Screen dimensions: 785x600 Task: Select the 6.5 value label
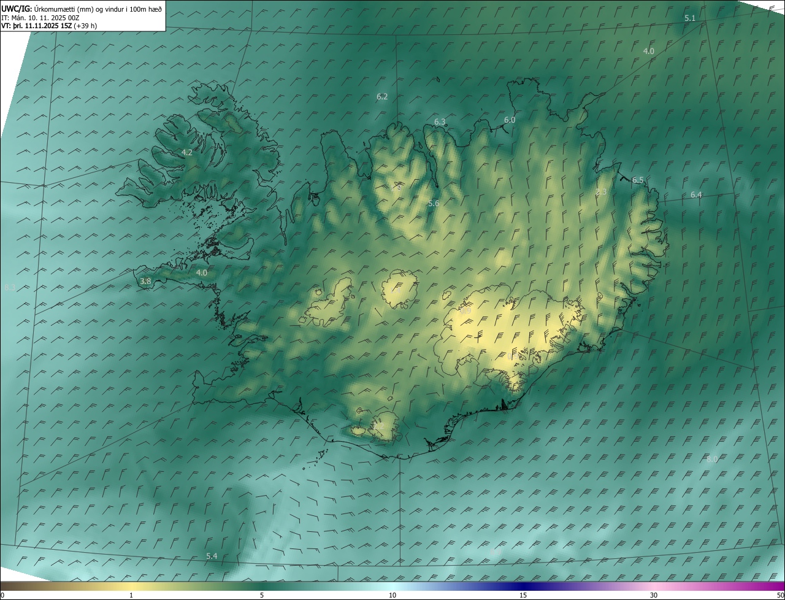click(638, 180)
